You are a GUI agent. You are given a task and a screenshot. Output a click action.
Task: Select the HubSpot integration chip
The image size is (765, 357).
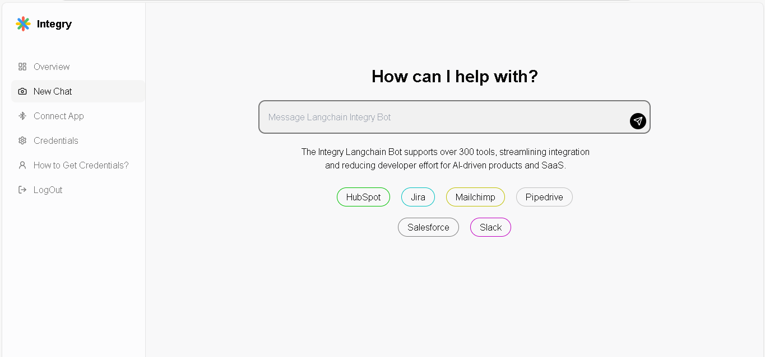point(363,197)
